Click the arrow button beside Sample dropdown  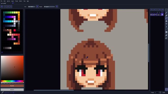click(x=57, y=7)
